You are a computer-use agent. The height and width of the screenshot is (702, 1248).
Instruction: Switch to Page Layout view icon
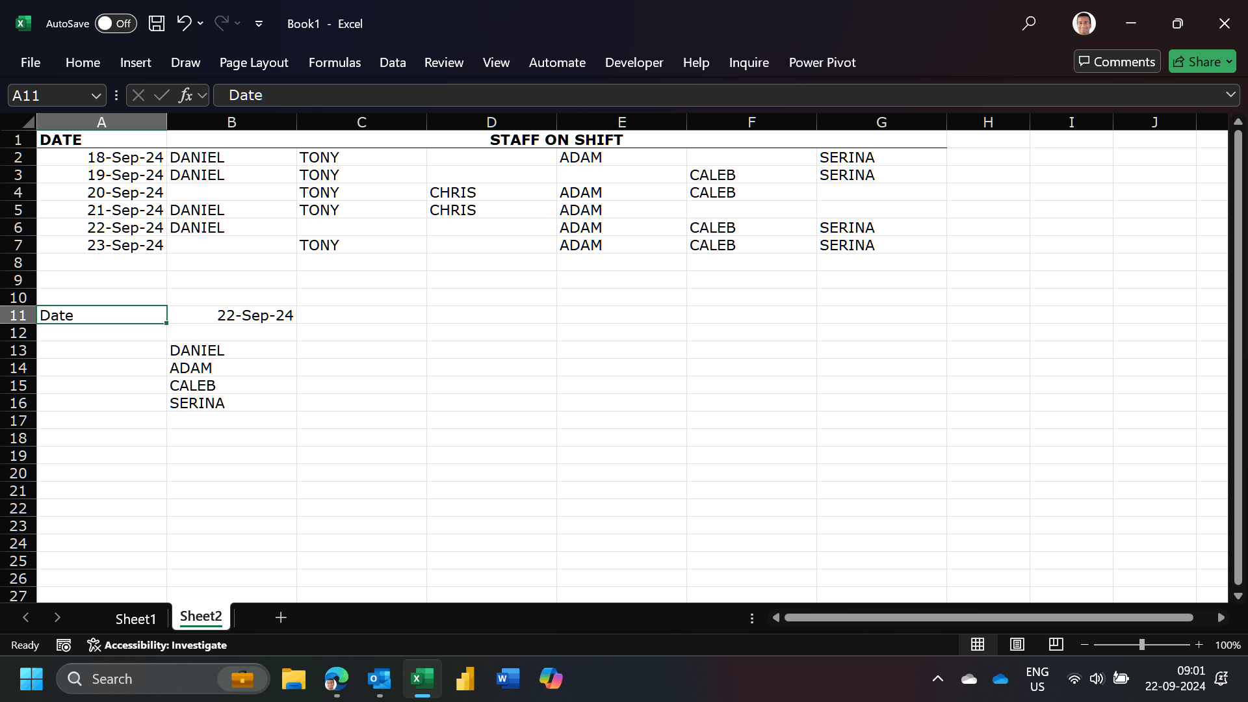(x=1017, y=644)
